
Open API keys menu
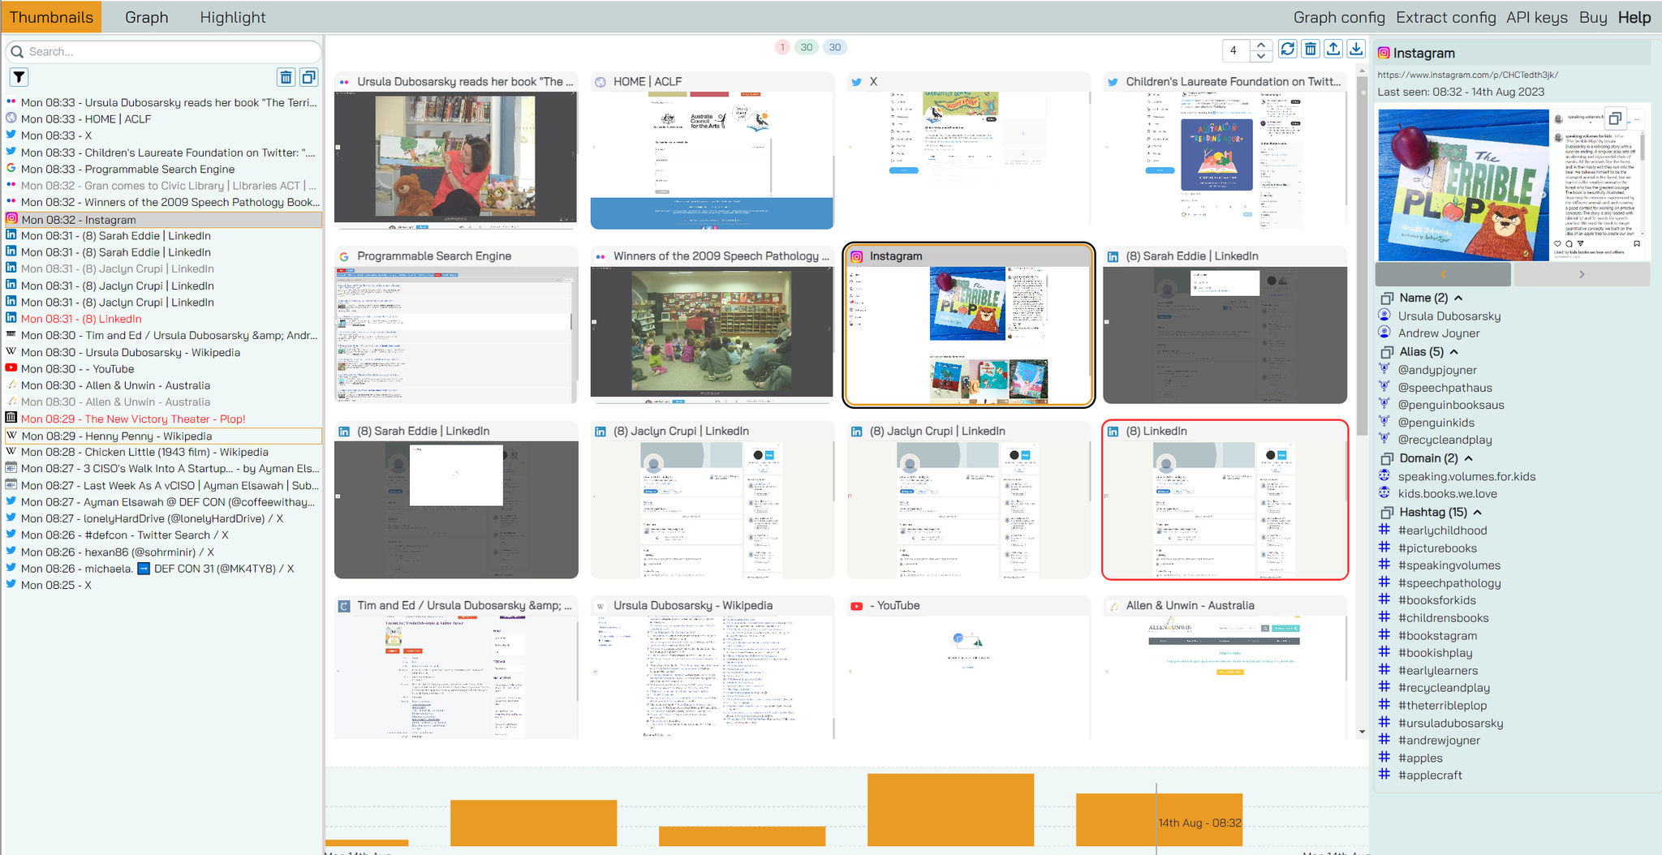[x=1537, y=17]
